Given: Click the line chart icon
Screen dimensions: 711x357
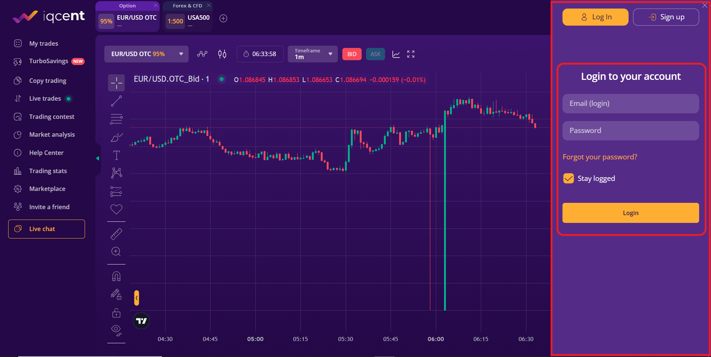Looking at the screenshot, I should tap(396, 54).
